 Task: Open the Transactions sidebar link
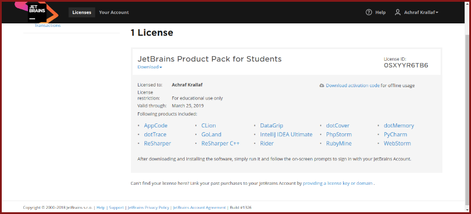[x=47, y=26]
